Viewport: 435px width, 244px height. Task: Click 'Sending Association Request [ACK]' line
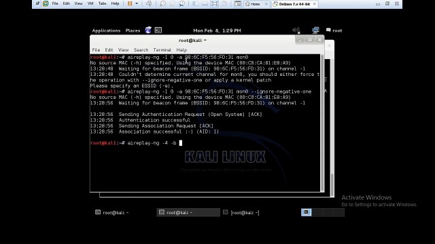coord(152,126)
